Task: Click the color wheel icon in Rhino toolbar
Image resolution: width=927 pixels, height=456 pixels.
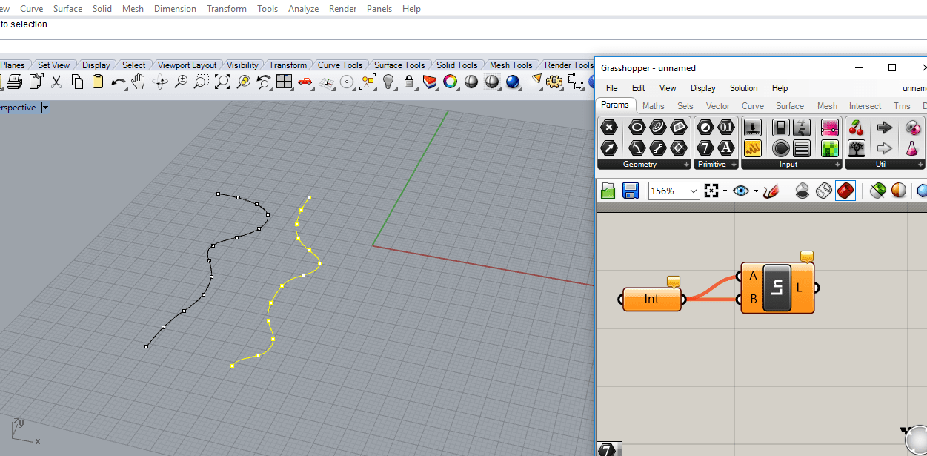Action: (451, 82)
